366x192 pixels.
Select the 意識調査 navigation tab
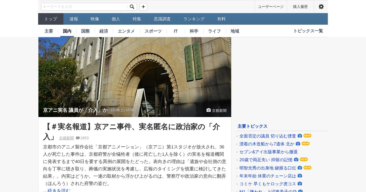pos(162,19)
